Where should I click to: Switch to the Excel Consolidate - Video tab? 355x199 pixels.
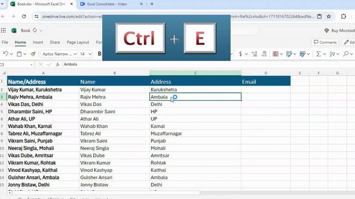tap(107, 4)
